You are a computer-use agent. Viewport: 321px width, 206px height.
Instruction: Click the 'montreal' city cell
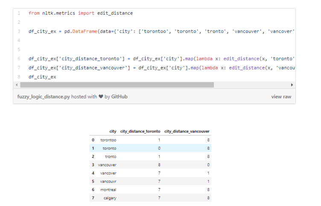pyautogui.click(x=108, y=189)
